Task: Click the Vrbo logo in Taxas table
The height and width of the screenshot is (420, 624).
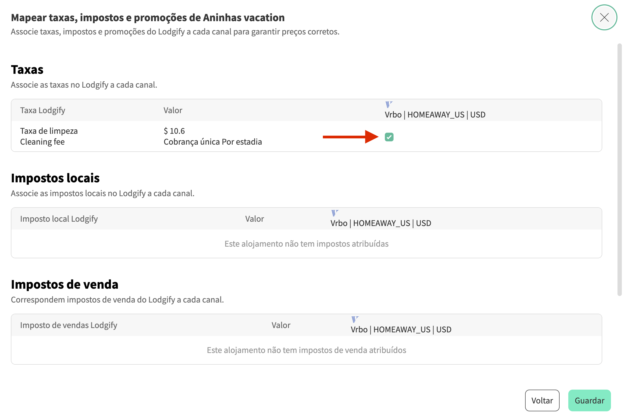Action: 389,104
